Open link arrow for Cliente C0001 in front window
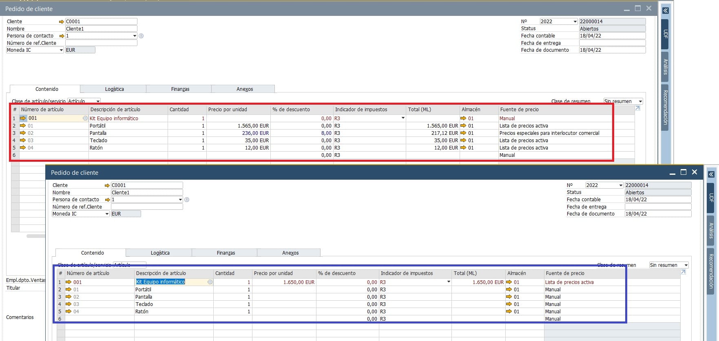The width and height of the screenshot is (719, 341). 107,185
